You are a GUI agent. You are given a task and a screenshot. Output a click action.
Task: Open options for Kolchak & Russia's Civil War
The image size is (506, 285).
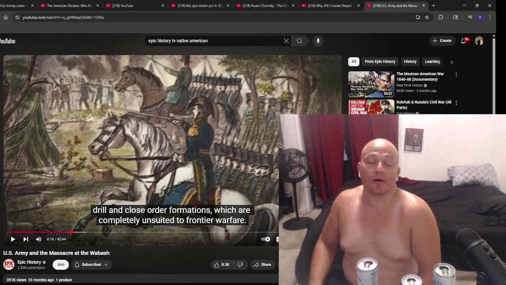tap(456, 103)
